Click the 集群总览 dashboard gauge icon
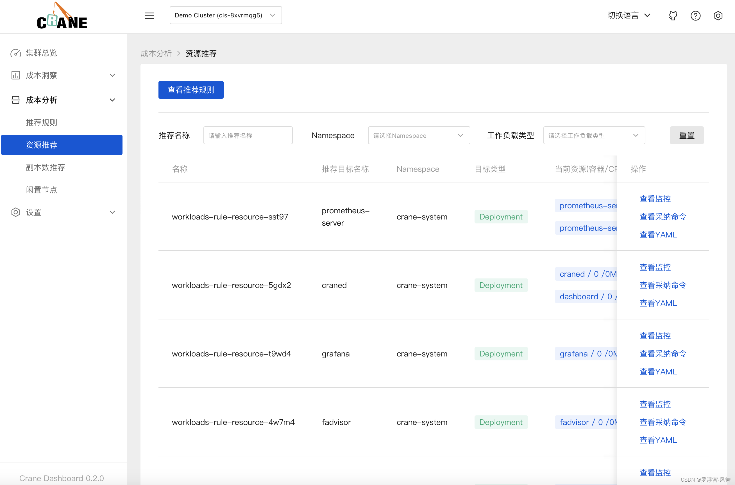Image resolution: width=735 pixels, height=485 pixels. (15, 53)
